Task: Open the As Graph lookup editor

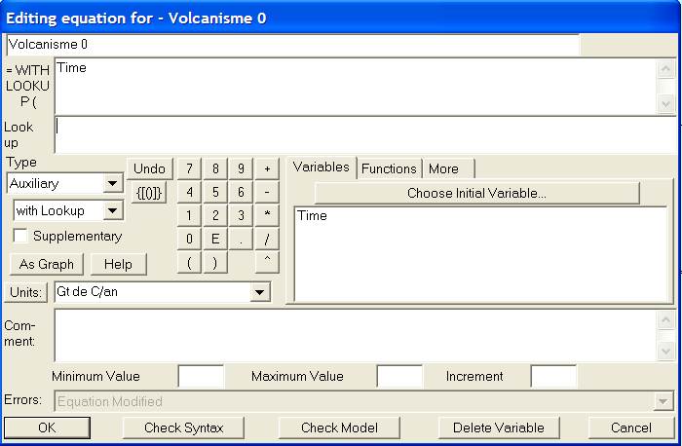Action: point(47,264)
